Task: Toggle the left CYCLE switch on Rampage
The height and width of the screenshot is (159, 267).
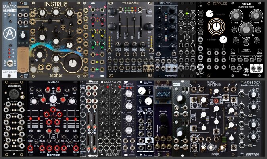Action: tap(49, 131)
